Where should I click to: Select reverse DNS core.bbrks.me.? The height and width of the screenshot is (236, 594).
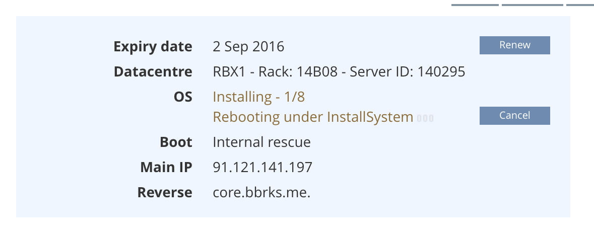tap(261, 193)
